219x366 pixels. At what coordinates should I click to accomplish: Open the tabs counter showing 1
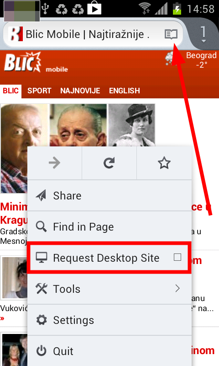coord(203,34)
